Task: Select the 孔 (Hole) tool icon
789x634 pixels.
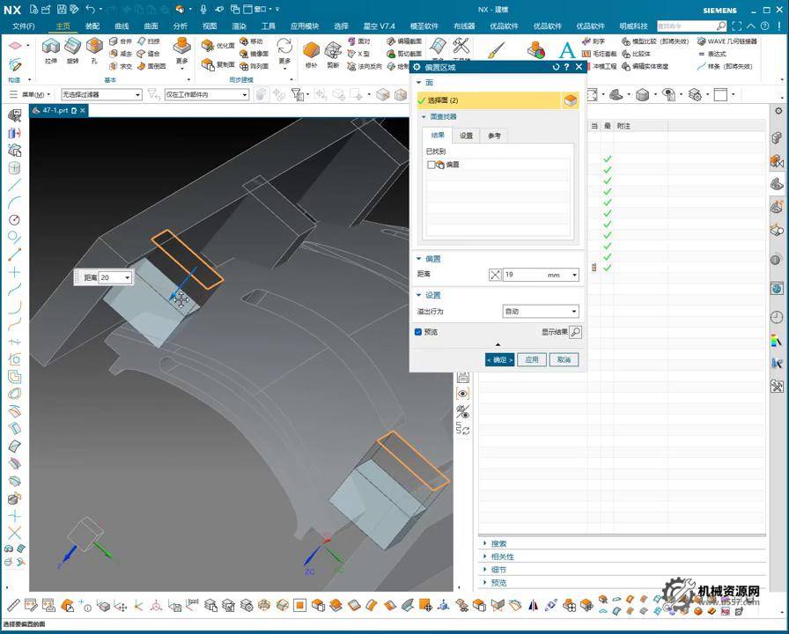Action: point(94,48)
